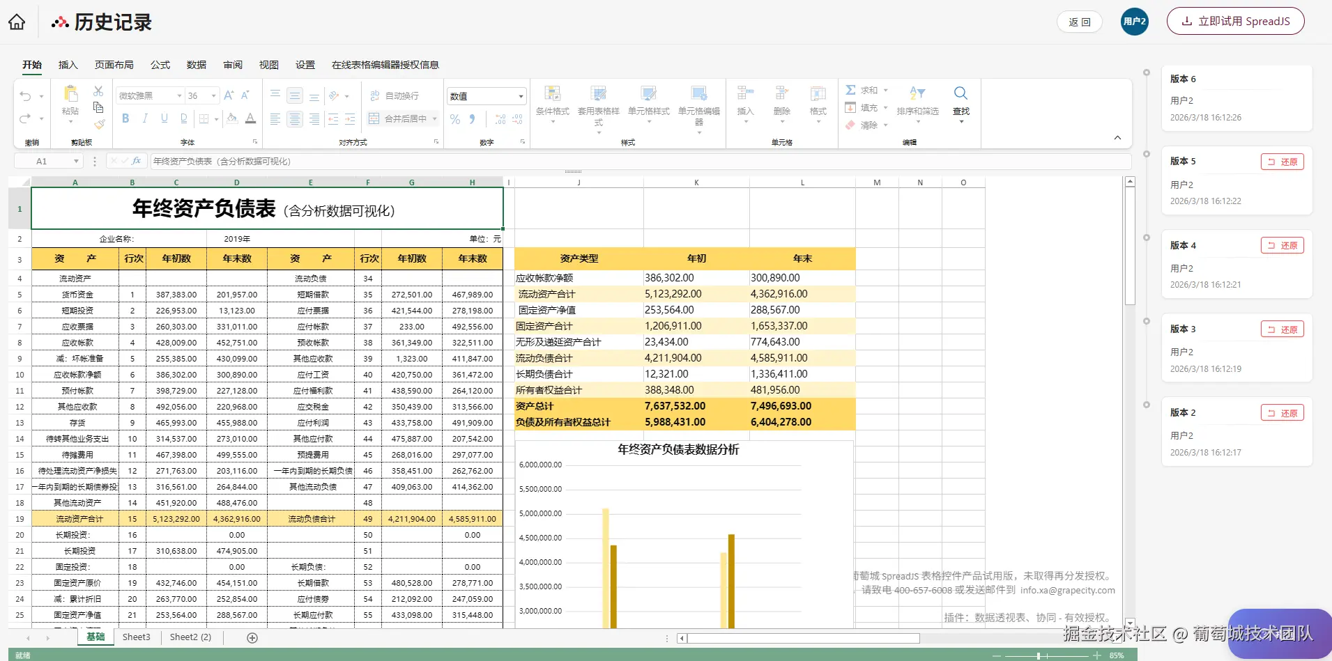Viewport: 1332px width, 661px height.
Task: Switch to the Sheet2 (2) sheet tab
Action: pos(190,637)
